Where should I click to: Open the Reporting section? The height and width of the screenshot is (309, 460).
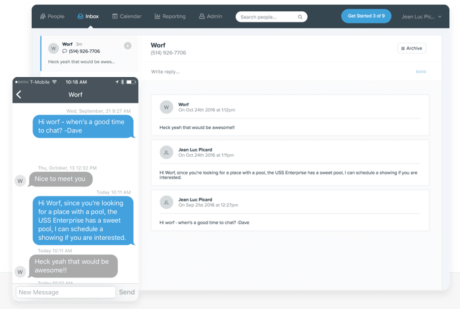170,16
